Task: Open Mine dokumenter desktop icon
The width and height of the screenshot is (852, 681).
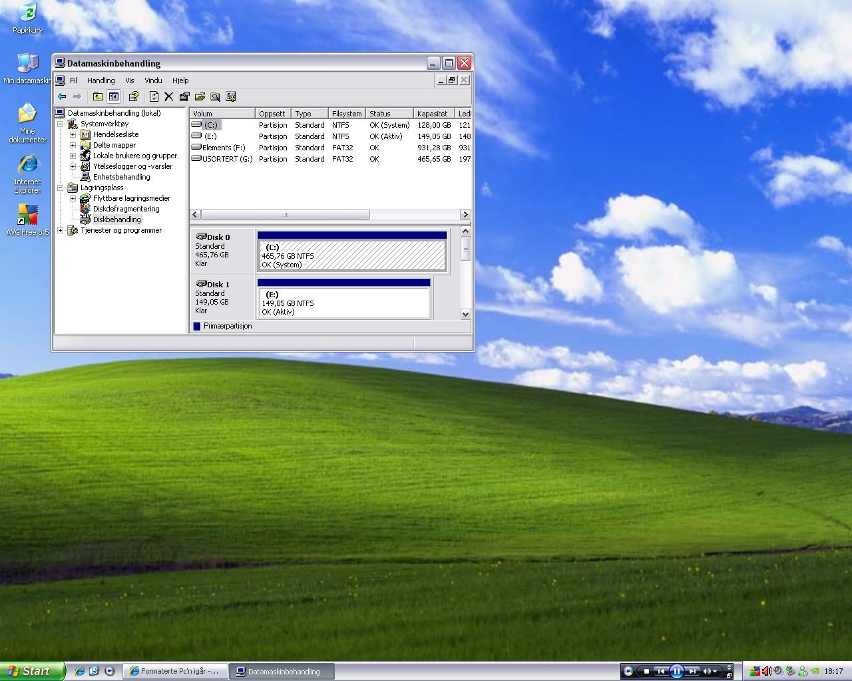Action: 27,123
